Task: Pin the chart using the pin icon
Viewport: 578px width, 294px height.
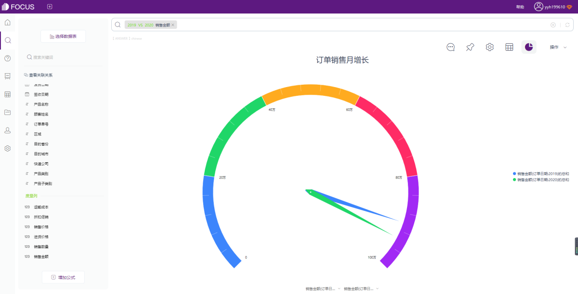Action: tap(470, 47)
